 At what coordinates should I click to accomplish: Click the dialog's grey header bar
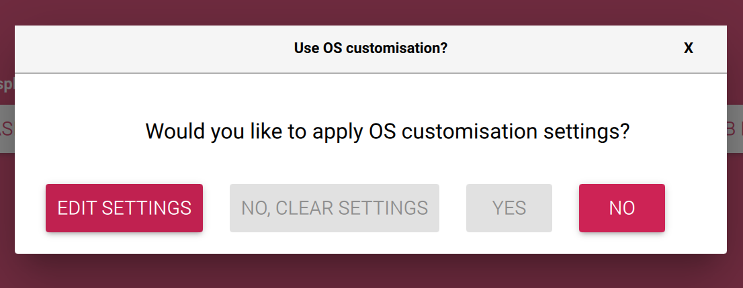click(x=168, y=48)
